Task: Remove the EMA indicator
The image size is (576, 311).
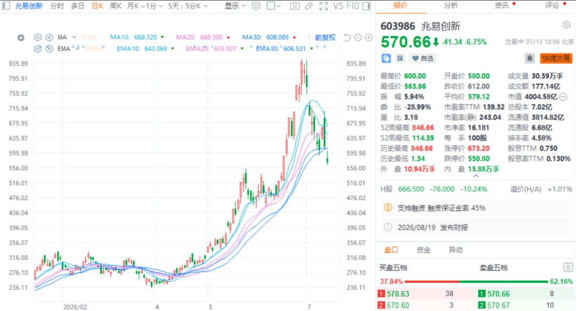Action: 49,49
